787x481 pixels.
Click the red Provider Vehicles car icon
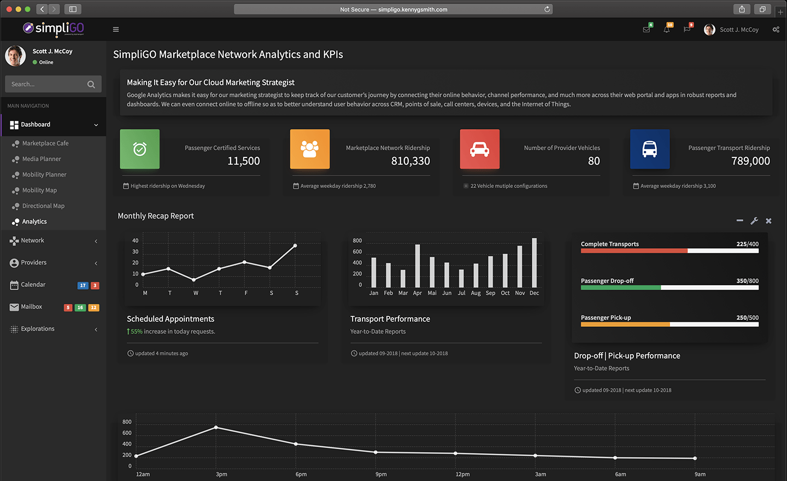(x=479, y=149)
